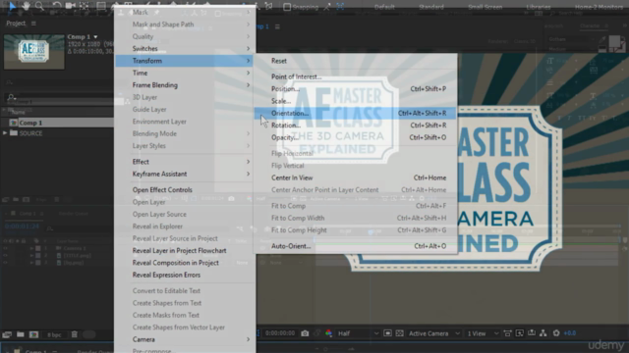
Task: Select the Pan Behind anchor point tool
Action: (x=85, y=6)
